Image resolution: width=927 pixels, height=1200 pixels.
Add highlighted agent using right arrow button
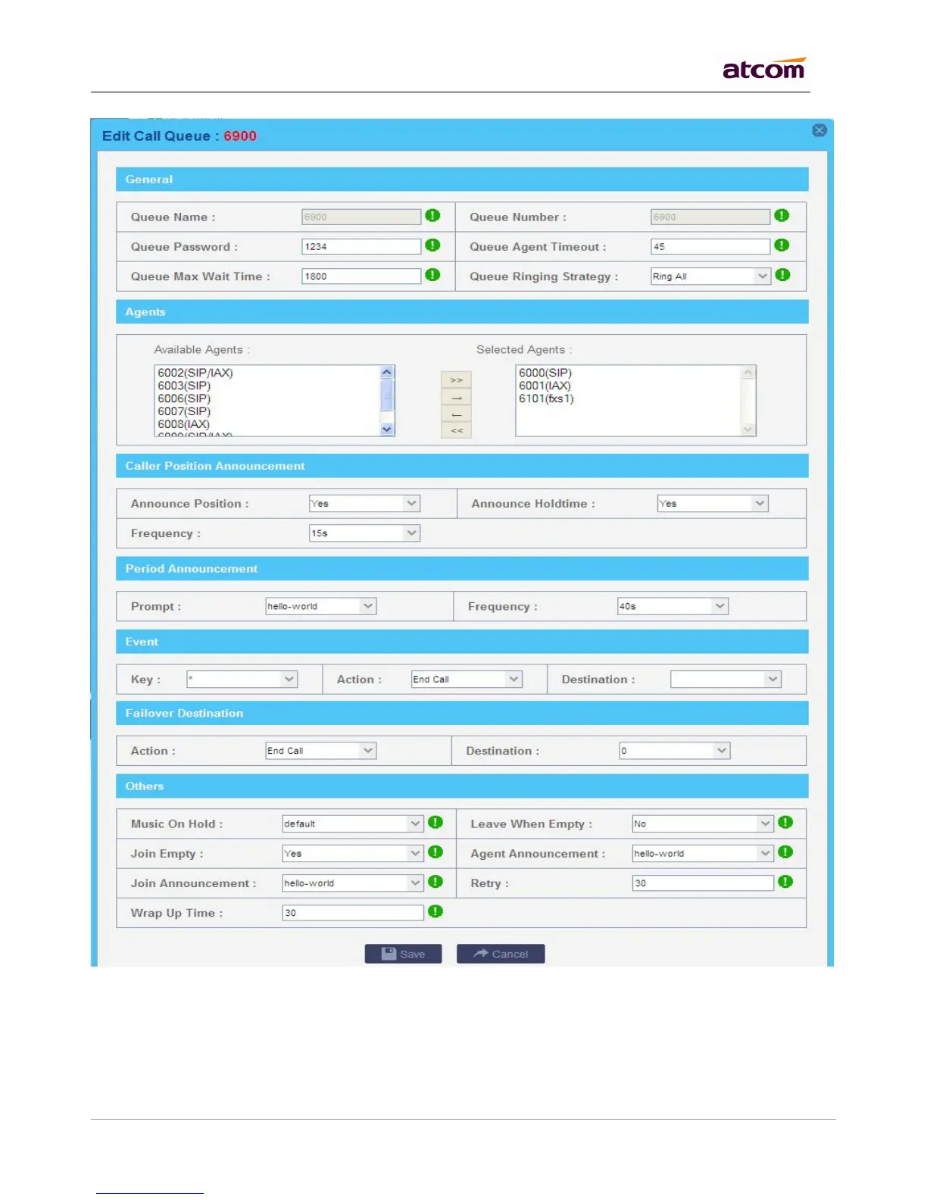[457, 397]
